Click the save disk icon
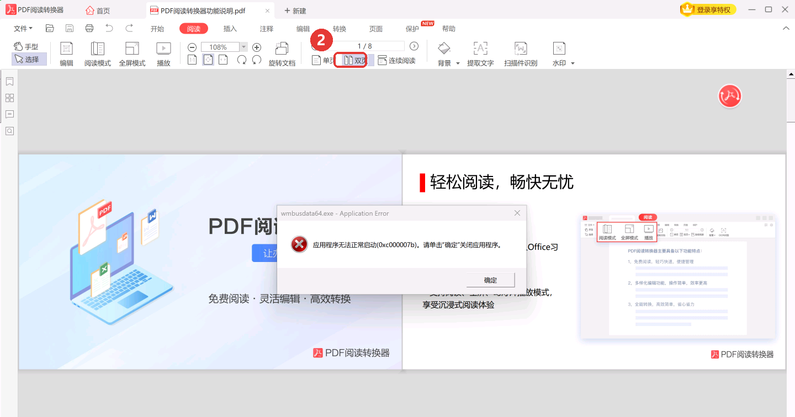Image resolution: width=795 pixels, height=417 pixels. tap(70, 29)
